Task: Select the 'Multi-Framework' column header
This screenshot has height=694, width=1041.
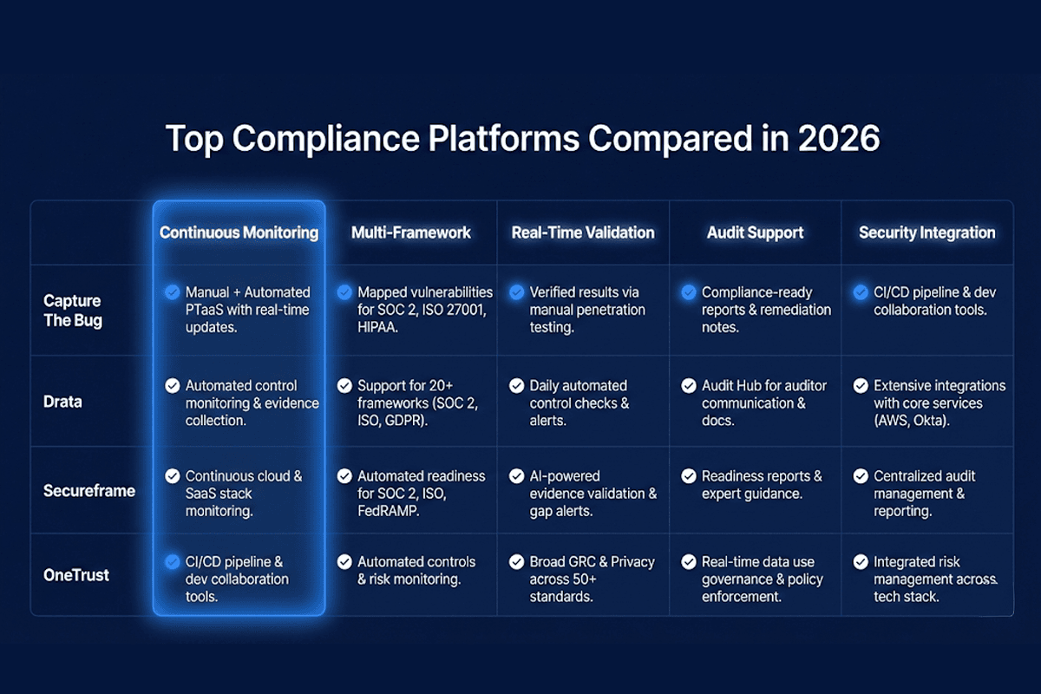Action: [411, 232]
